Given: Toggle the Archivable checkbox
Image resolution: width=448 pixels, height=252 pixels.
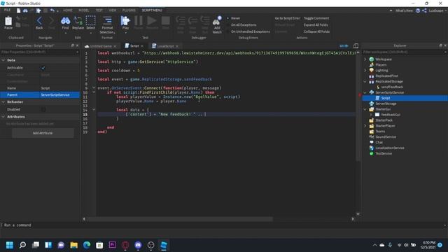Looking at the screenshot, I should [x=43, y=68].
